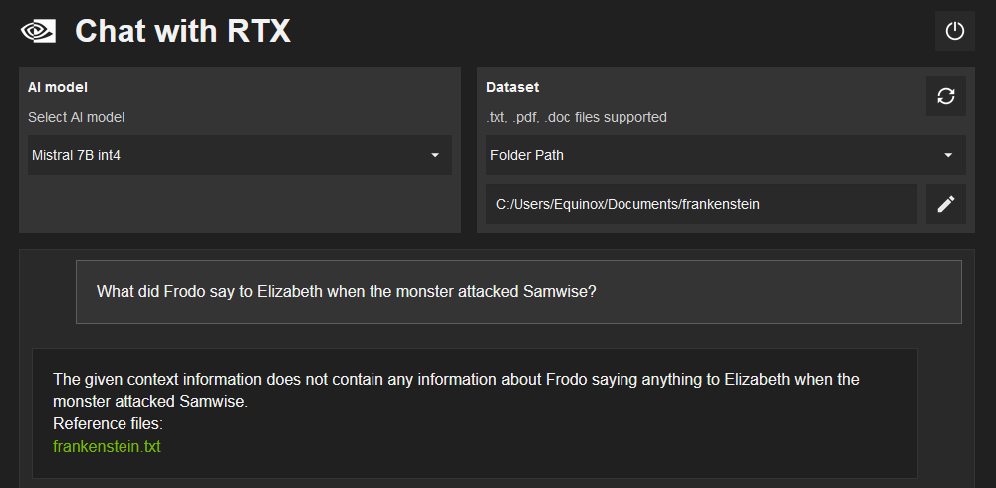Click the supported file types text

pos(577,117)
